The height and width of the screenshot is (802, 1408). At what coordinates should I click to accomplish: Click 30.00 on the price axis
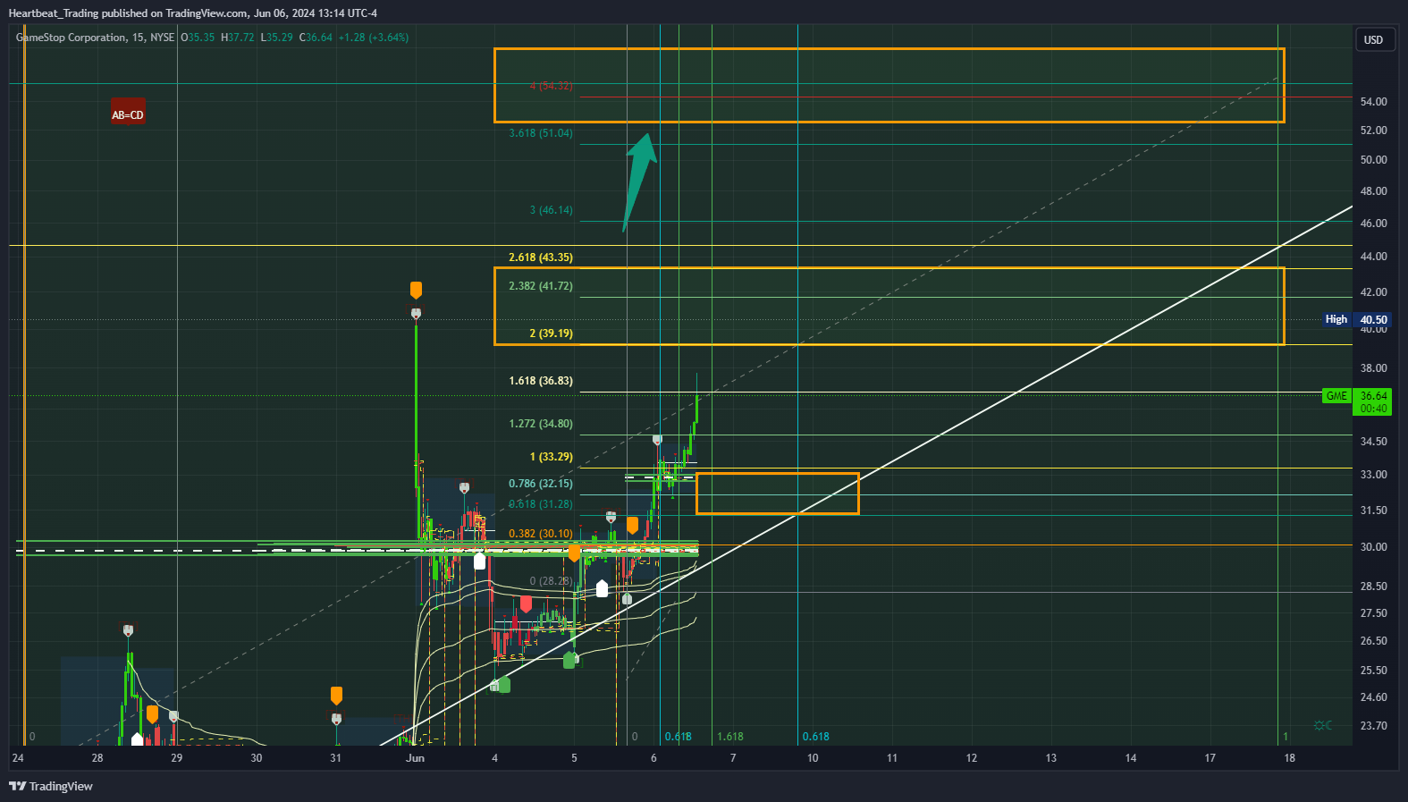click(1374, 547)
